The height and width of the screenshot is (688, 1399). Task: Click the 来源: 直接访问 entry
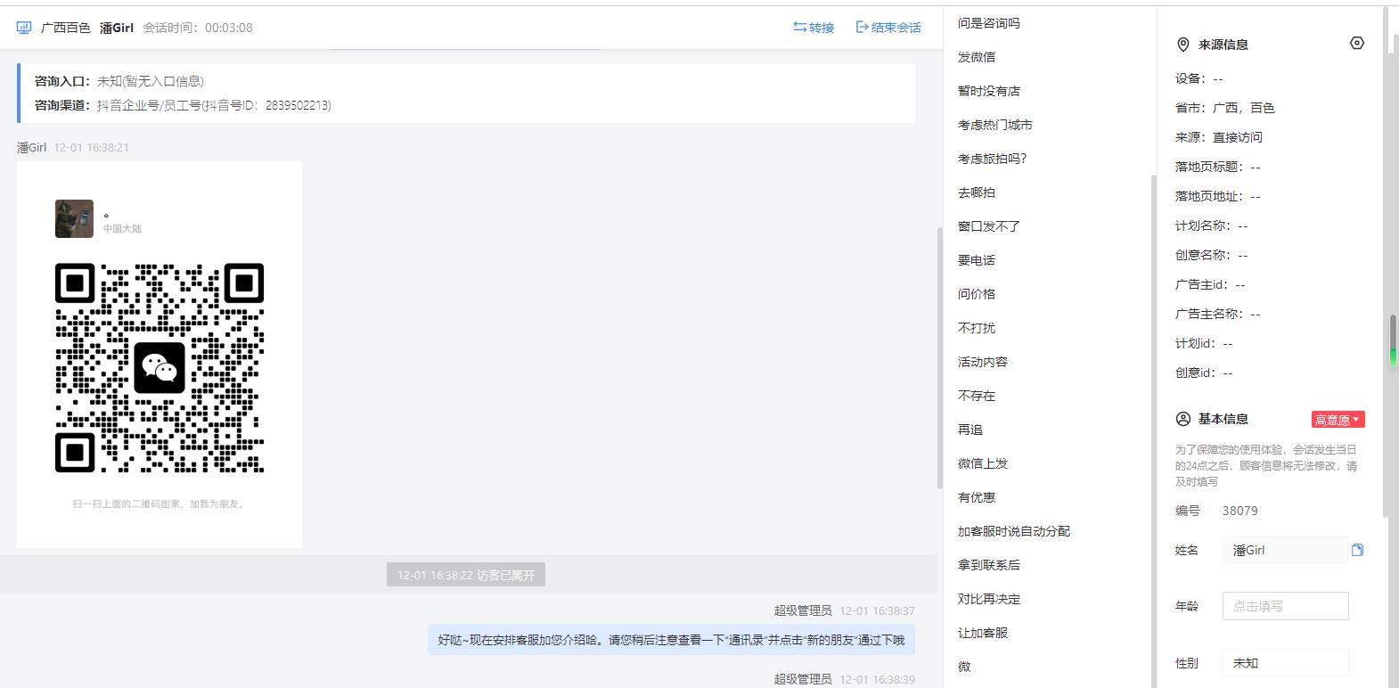click(x=1219, y=137)
